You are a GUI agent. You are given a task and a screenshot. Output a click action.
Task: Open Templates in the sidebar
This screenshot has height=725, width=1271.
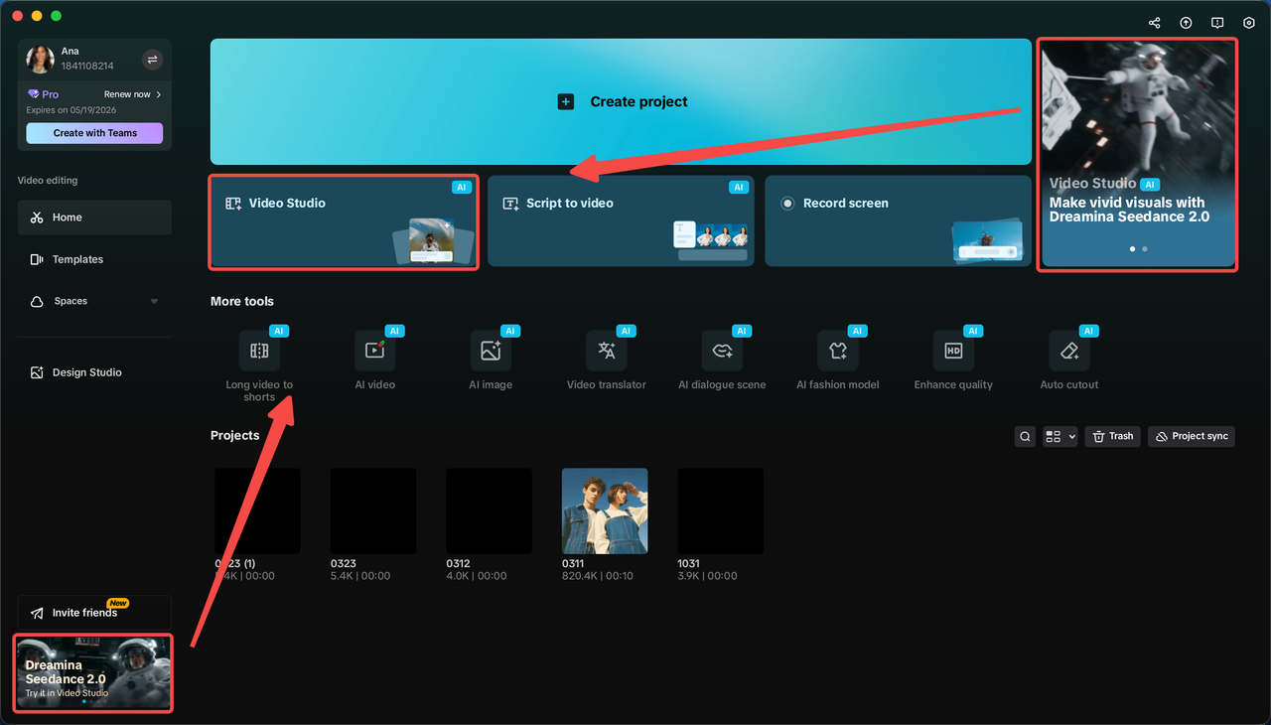coord(94,259)
